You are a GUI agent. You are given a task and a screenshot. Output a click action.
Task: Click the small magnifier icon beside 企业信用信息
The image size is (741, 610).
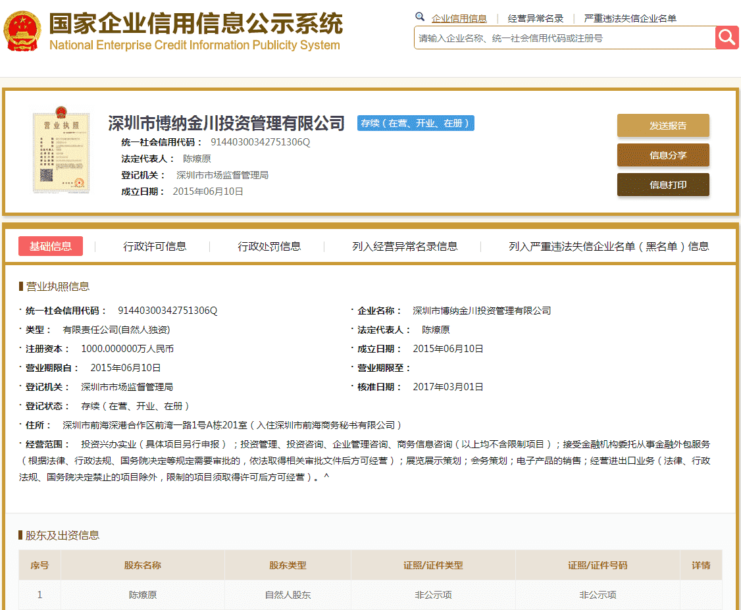pos(420,17)
